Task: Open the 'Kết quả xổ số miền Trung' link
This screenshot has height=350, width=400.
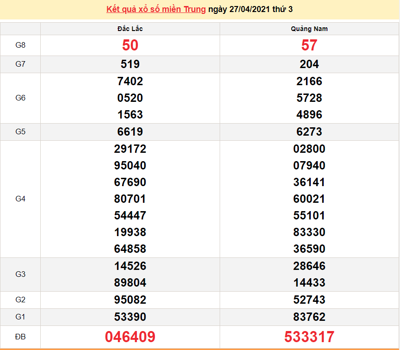Action: [156, 9]
